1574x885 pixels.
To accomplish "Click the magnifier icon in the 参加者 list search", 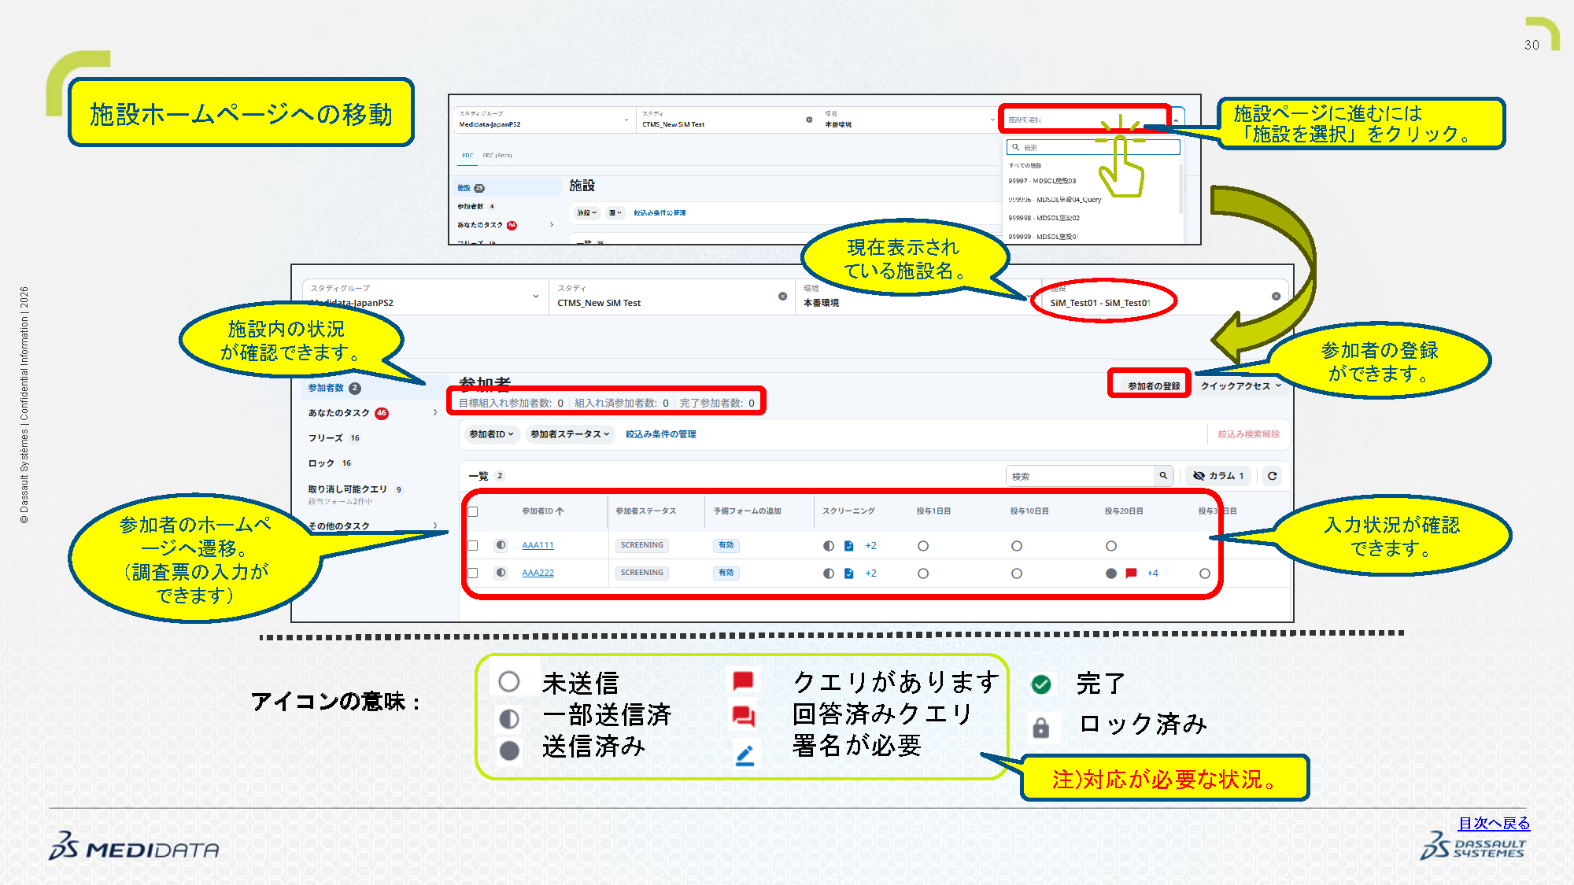I will [x=1163, y=475].
